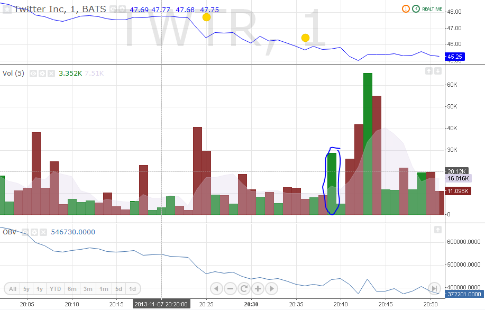The image size is (485, 310).
Task: Click the 372201.0000 OBV value label
Action: (464, 294)
